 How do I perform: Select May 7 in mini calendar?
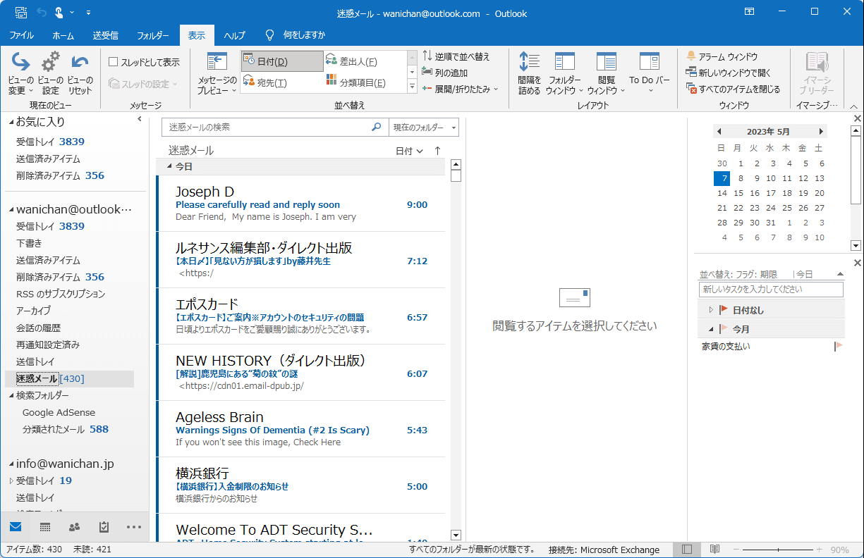pyautogui.click(x=722, y=178)
